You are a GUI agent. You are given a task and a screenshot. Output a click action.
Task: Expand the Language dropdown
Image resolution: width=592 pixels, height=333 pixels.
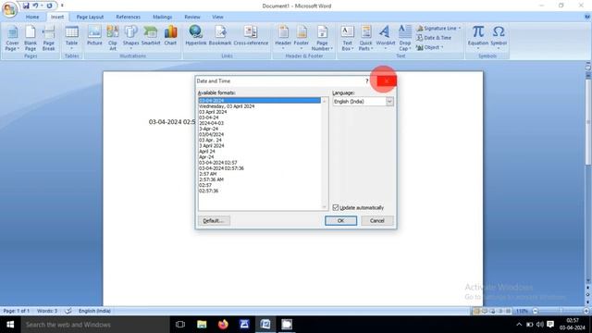point(389,102)
